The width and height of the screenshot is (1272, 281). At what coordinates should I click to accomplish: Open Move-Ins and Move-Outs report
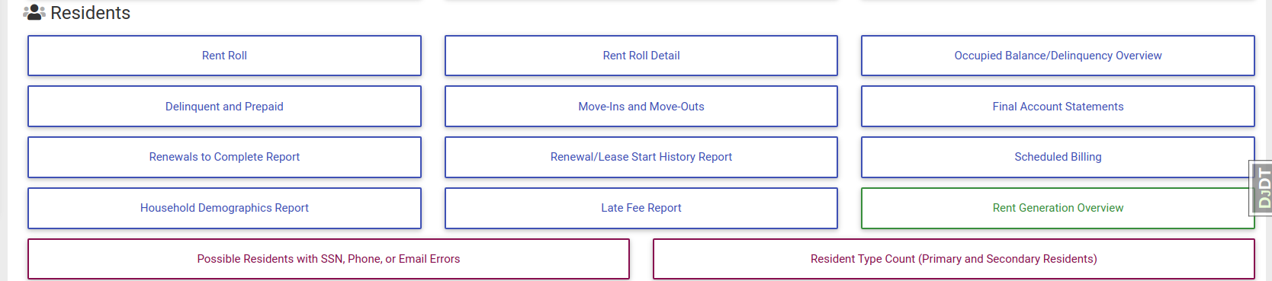coord(641,107)
